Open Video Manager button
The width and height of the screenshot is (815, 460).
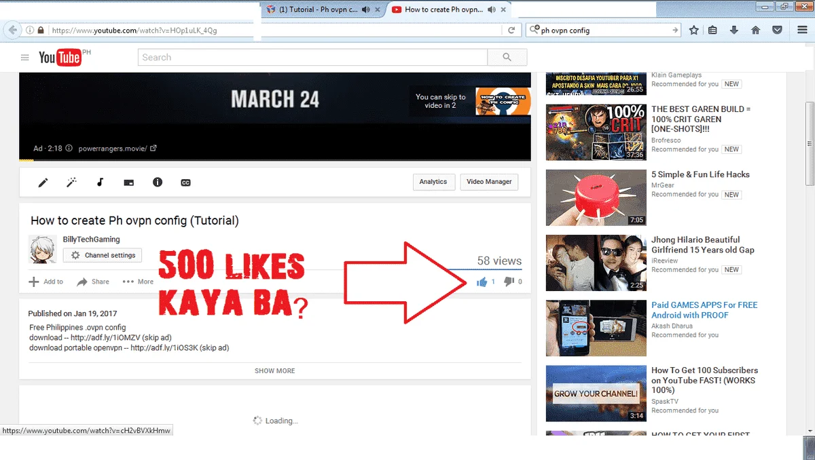[x=489, y=182]
